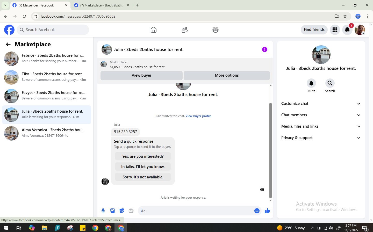View site information icon in address bar

tap(35, 16)
